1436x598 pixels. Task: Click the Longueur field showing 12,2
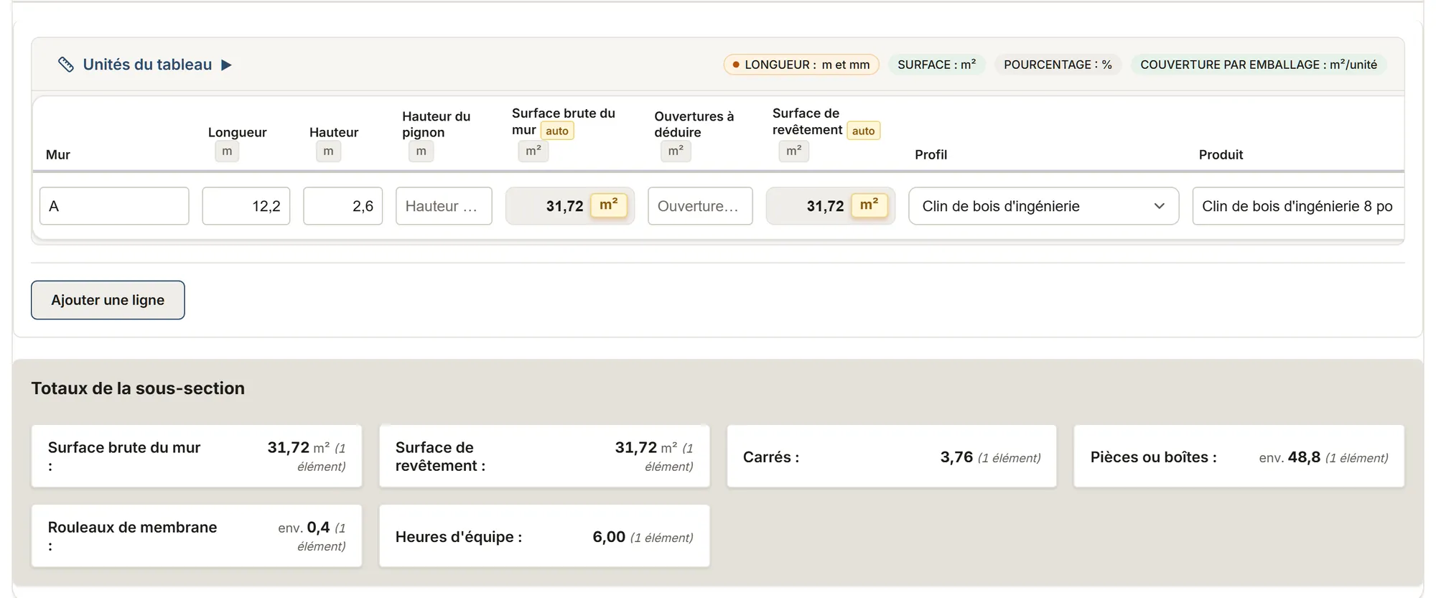pyautogui.click(x=246, y=206)
